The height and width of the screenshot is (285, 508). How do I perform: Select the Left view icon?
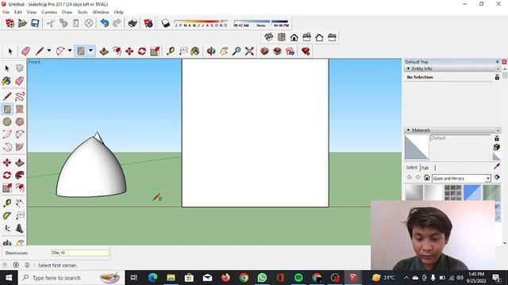tap(332, 37)
